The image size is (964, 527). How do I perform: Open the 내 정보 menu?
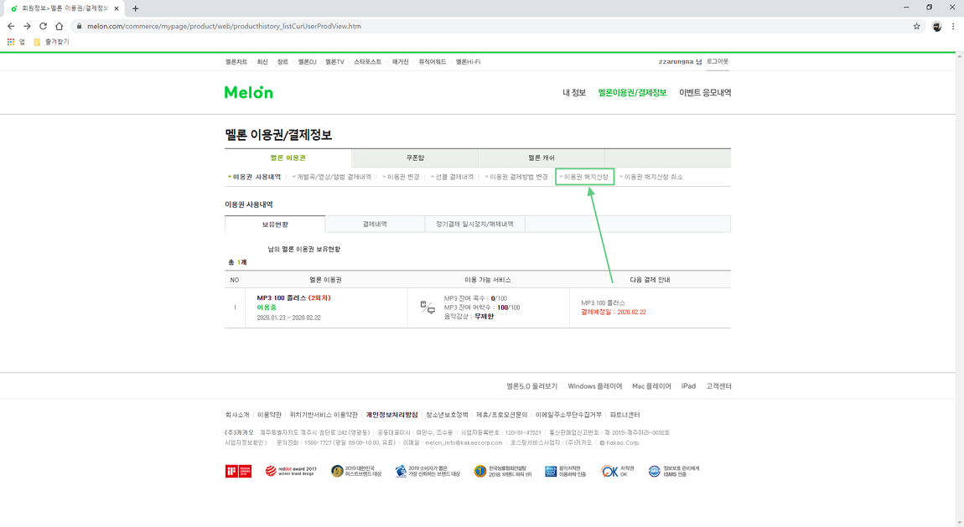(574, 93)
